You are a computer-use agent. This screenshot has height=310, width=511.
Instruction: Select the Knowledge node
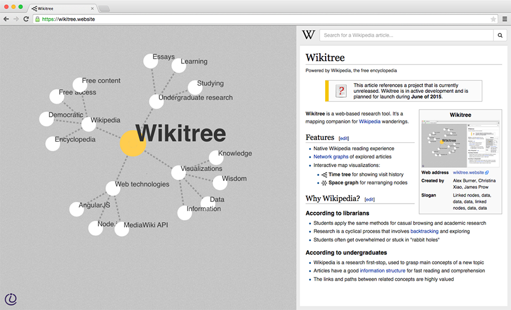(x=216, y=157)
